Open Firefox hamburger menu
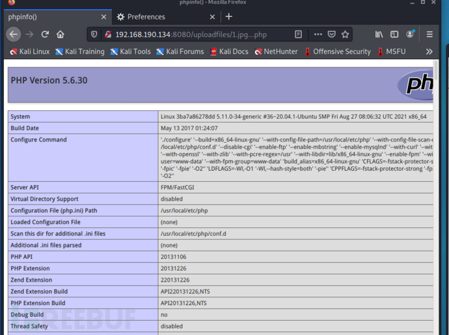 coord(429,34)
